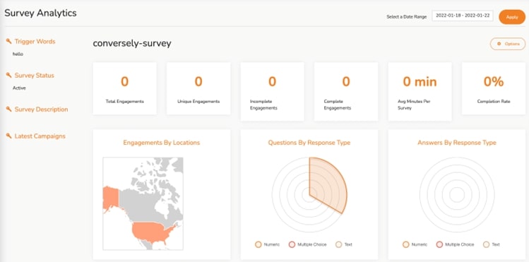
Task: Click the Complete Engagements card
Action: [x=346, y=91]
